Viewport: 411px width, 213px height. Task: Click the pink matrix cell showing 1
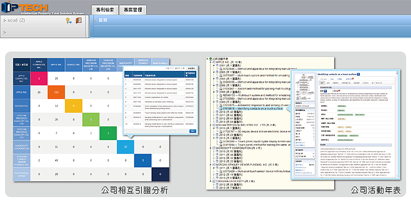click(39, 78)
